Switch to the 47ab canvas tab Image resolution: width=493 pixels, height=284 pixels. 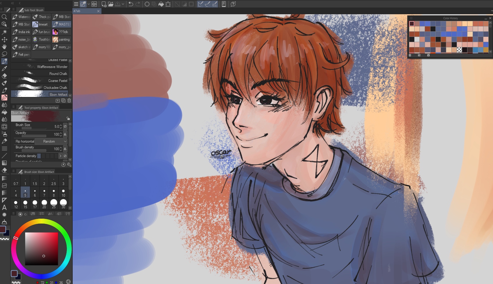point(84,11)
